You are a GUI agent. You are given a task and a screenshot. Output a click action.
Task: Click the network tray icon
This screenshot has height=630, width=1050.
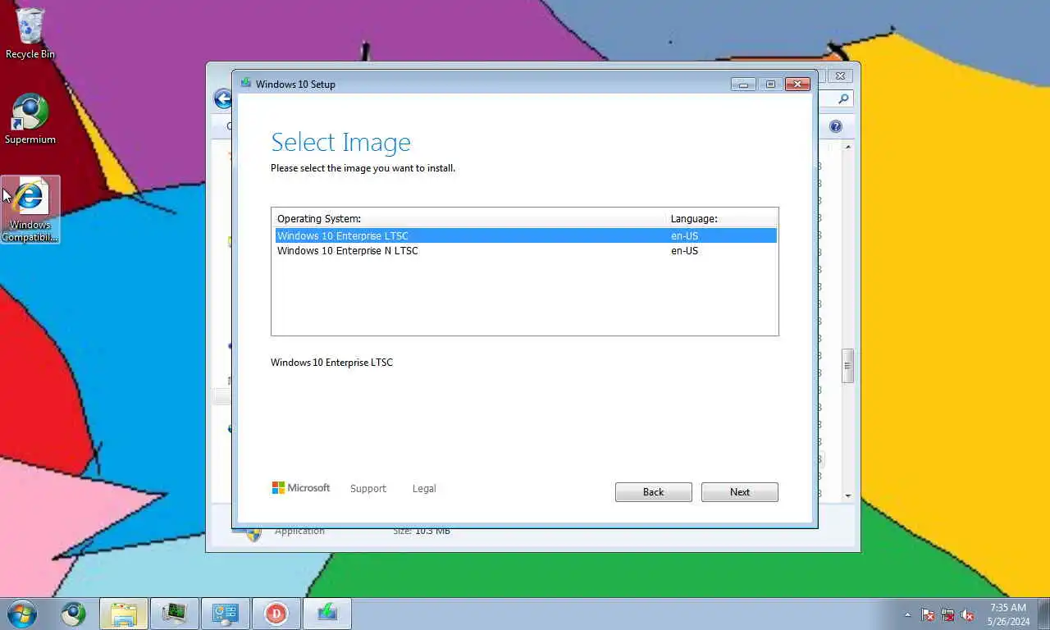[x=947, y=614]
